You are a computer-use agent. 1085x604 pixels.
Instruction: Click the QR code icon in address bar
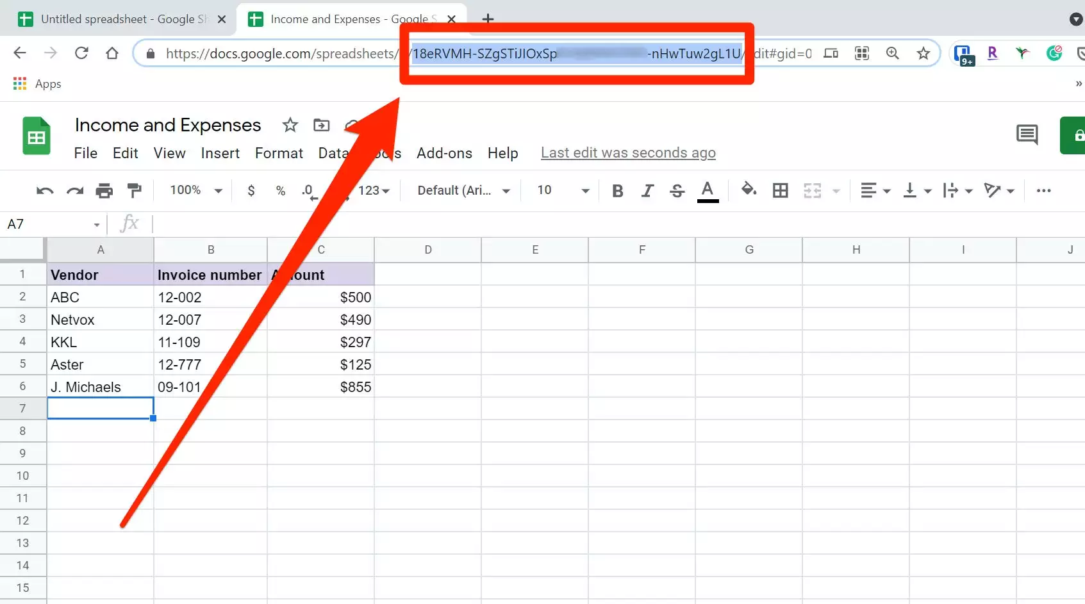coord(862,53)
